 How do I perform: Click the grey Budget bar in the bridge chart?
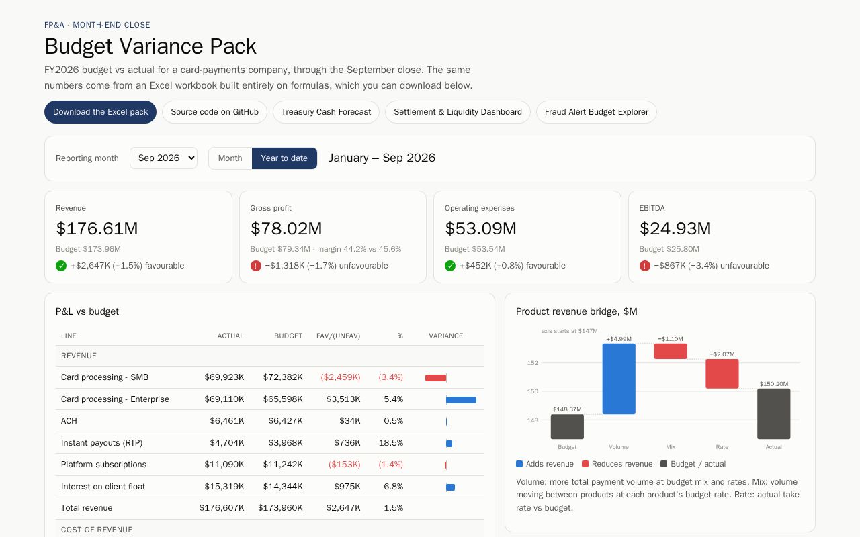click(567, 427)
